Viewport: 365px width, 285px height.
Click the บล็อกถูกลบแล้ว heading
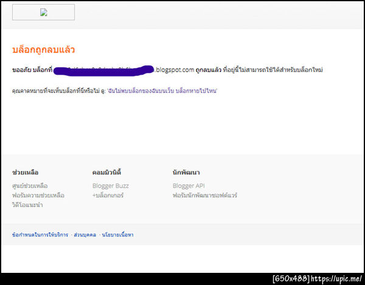pyautogui.click(x=43, y=50)
